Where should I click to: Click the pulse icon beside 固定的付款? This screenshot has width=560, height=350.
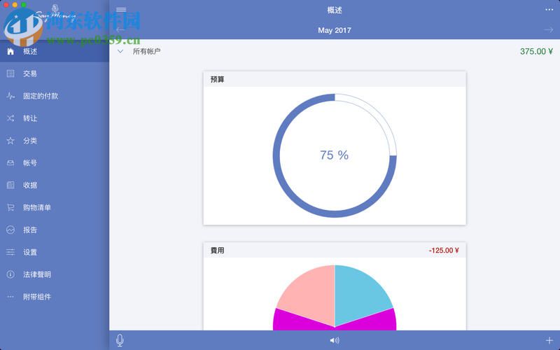point(10,96)
